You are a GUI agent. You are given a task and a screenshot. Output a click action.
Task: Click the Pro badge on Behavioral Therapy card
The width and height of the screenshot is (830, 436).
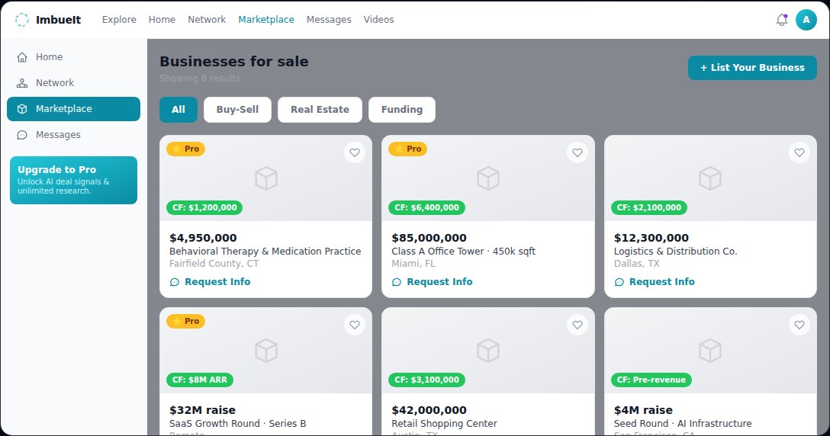[186, 149]
